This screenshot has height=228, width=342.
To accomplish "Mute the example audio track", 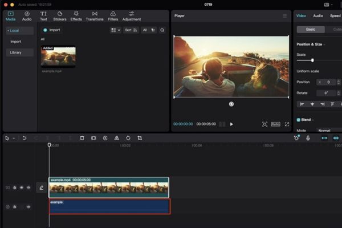I will [28, 206].
